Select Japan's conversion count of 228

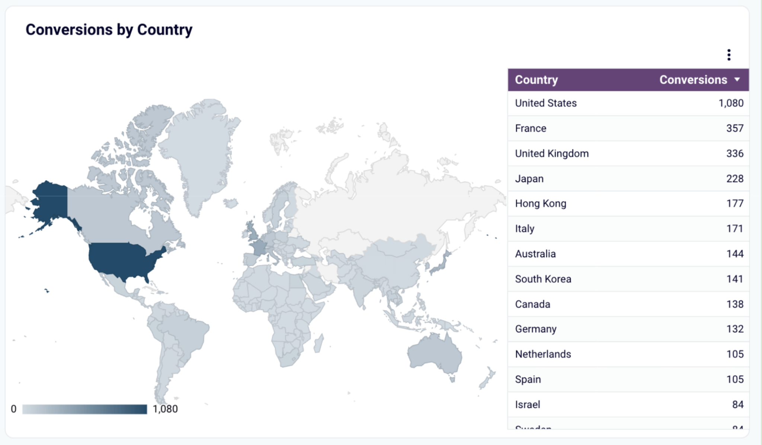734,178
